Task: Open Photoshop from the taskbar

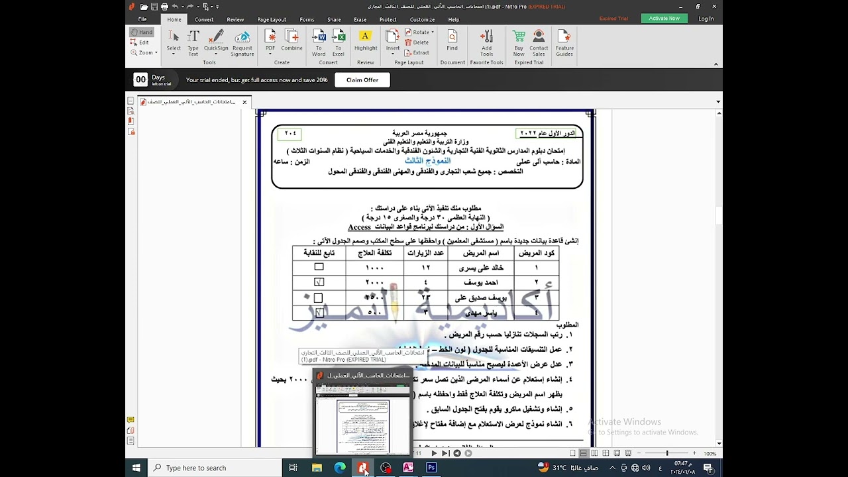Action: 431,468
